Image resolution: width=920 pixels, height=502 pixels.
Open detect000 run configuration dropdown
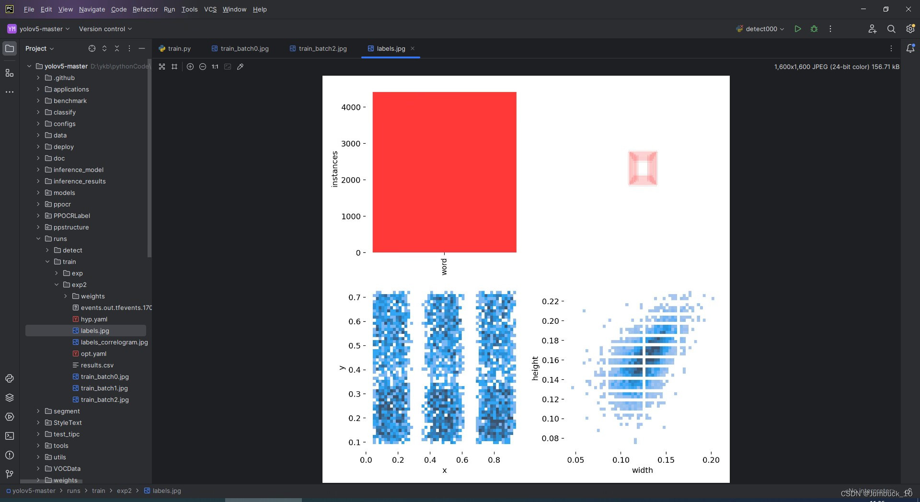tap(760, 29)
